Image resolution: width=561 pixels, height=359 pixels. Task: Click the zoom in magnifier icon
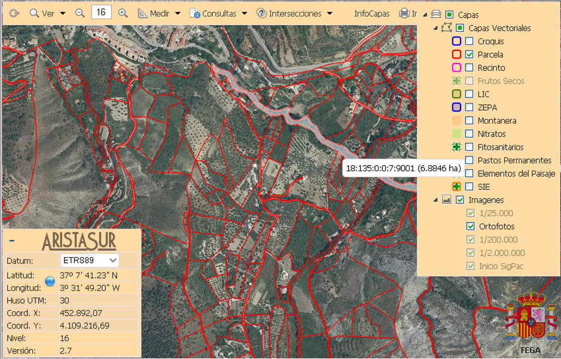tap(123, 13)
